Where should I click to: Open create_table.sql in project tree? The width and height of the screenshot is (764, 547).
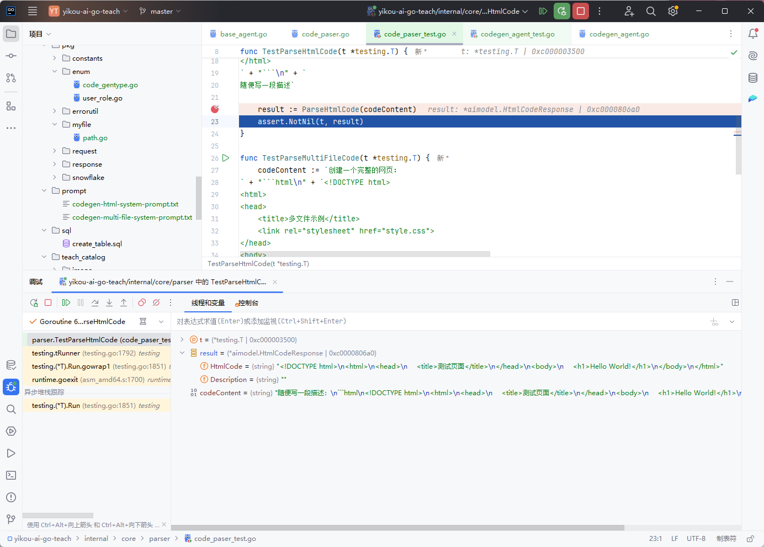coord(97,243)
